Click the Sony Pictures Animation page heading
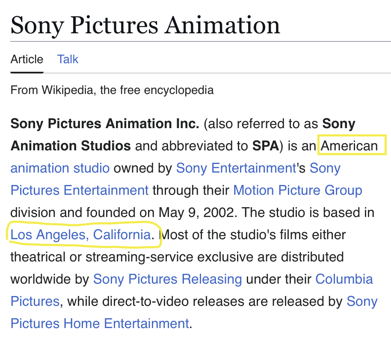The width and height of the screenshot is (391, 340). pos(145,25)
